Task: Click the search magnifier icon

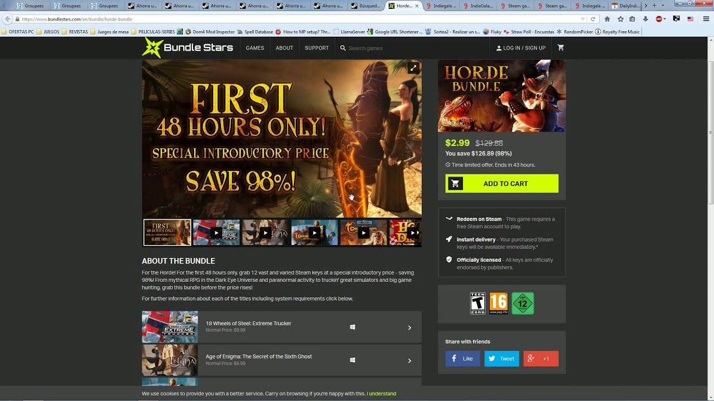Action: click(x=342, y=48)
